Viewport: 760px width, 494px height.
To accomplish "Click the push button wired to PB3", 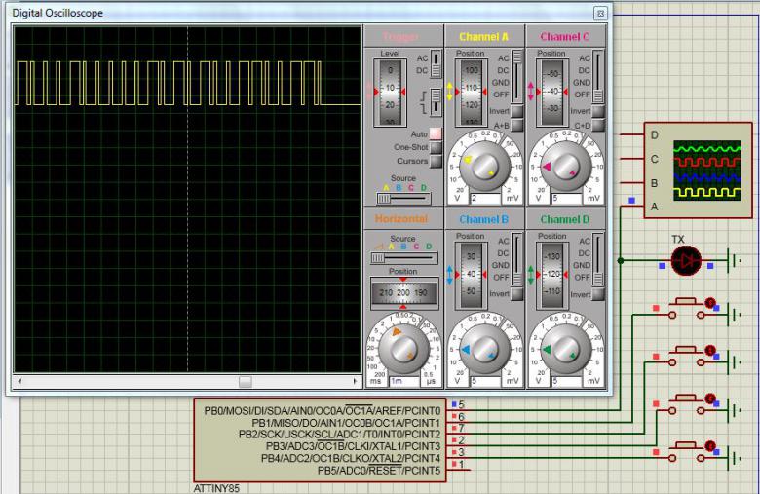I will pos(686,405).
